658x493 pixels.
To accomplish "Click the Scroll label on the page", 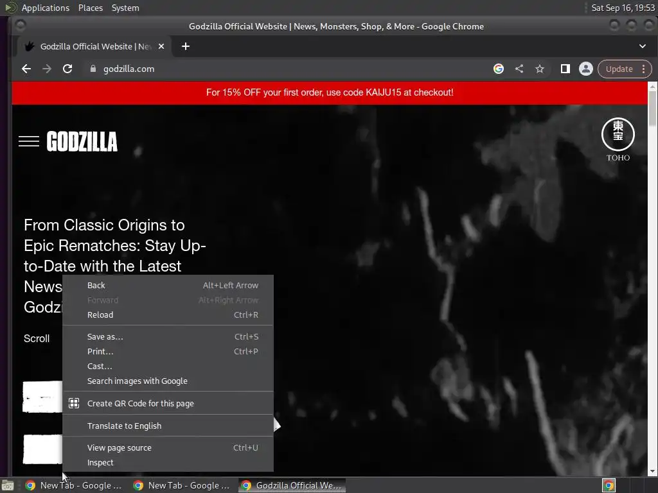I will (37, 338).
